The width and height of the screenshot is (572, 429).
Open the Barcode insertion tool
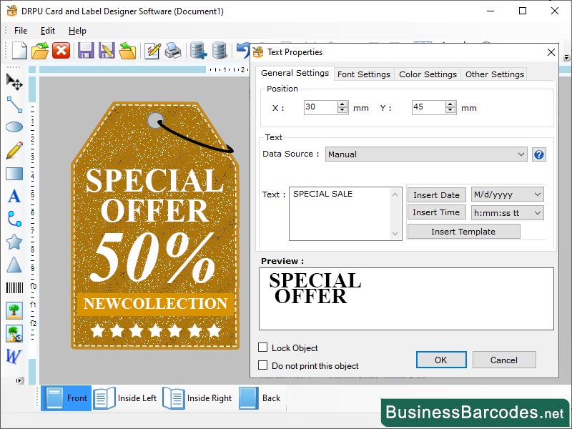coord(13,288)
